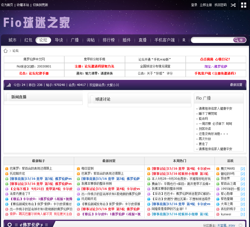Image resolution: width=250 pixels, height=227 pixels.
Task: Open 通知：魅力清零，请速转换 link
Action: click(94, 73)
